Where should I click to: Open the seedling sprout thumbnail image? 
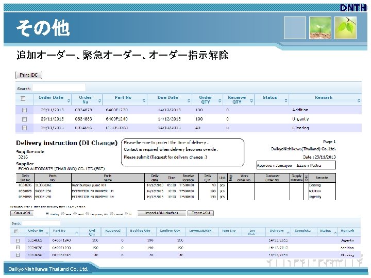(x=320, y=28)
